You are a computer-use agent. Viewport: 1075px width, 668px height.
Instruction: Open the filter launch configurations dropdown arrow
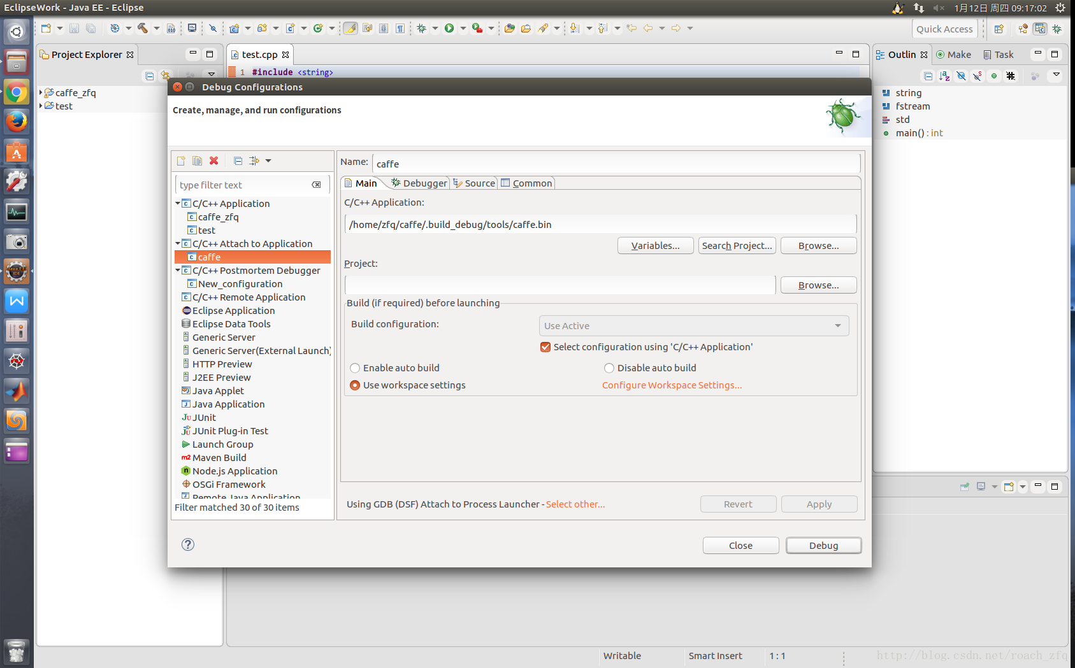coord(268,161)
